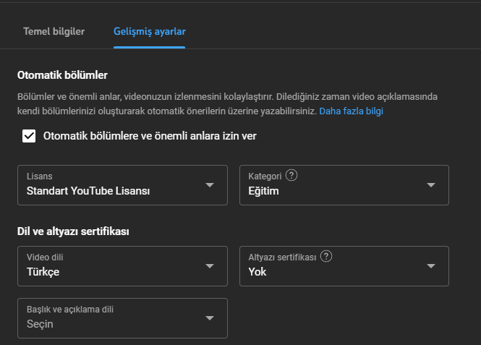Image resolution: width=481 pixels, height=345 pixels.
Task: Click the 'Otomatik bölümlere ve önemli anlara izin ver' label
Action: click(x=150, y=136)
